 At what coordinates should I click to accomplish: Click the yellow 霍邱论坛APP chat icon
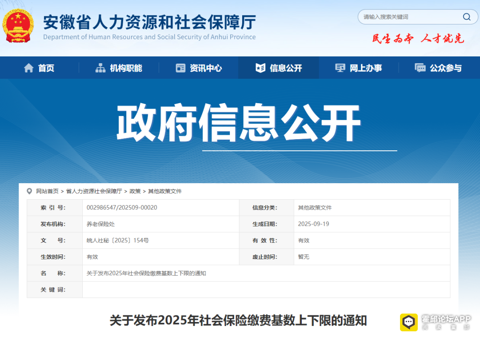pos(409,322)
